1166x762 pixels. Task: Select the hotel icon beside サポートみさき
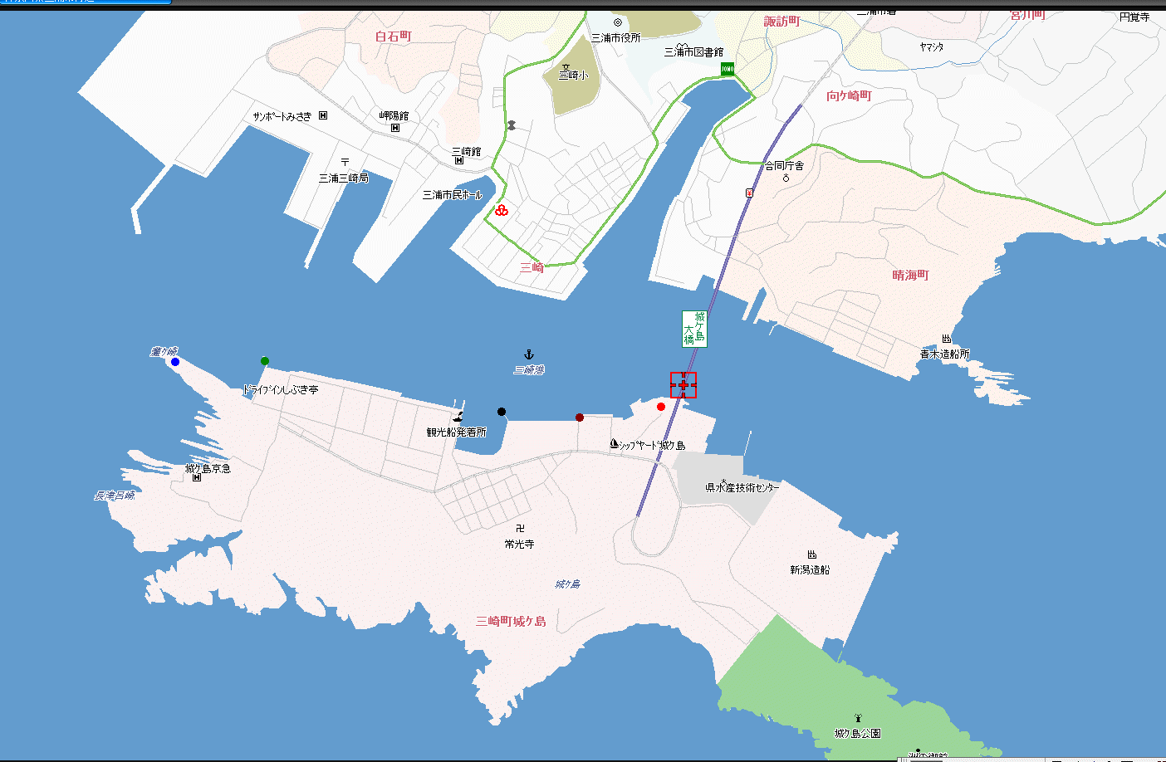pos(323,115)
